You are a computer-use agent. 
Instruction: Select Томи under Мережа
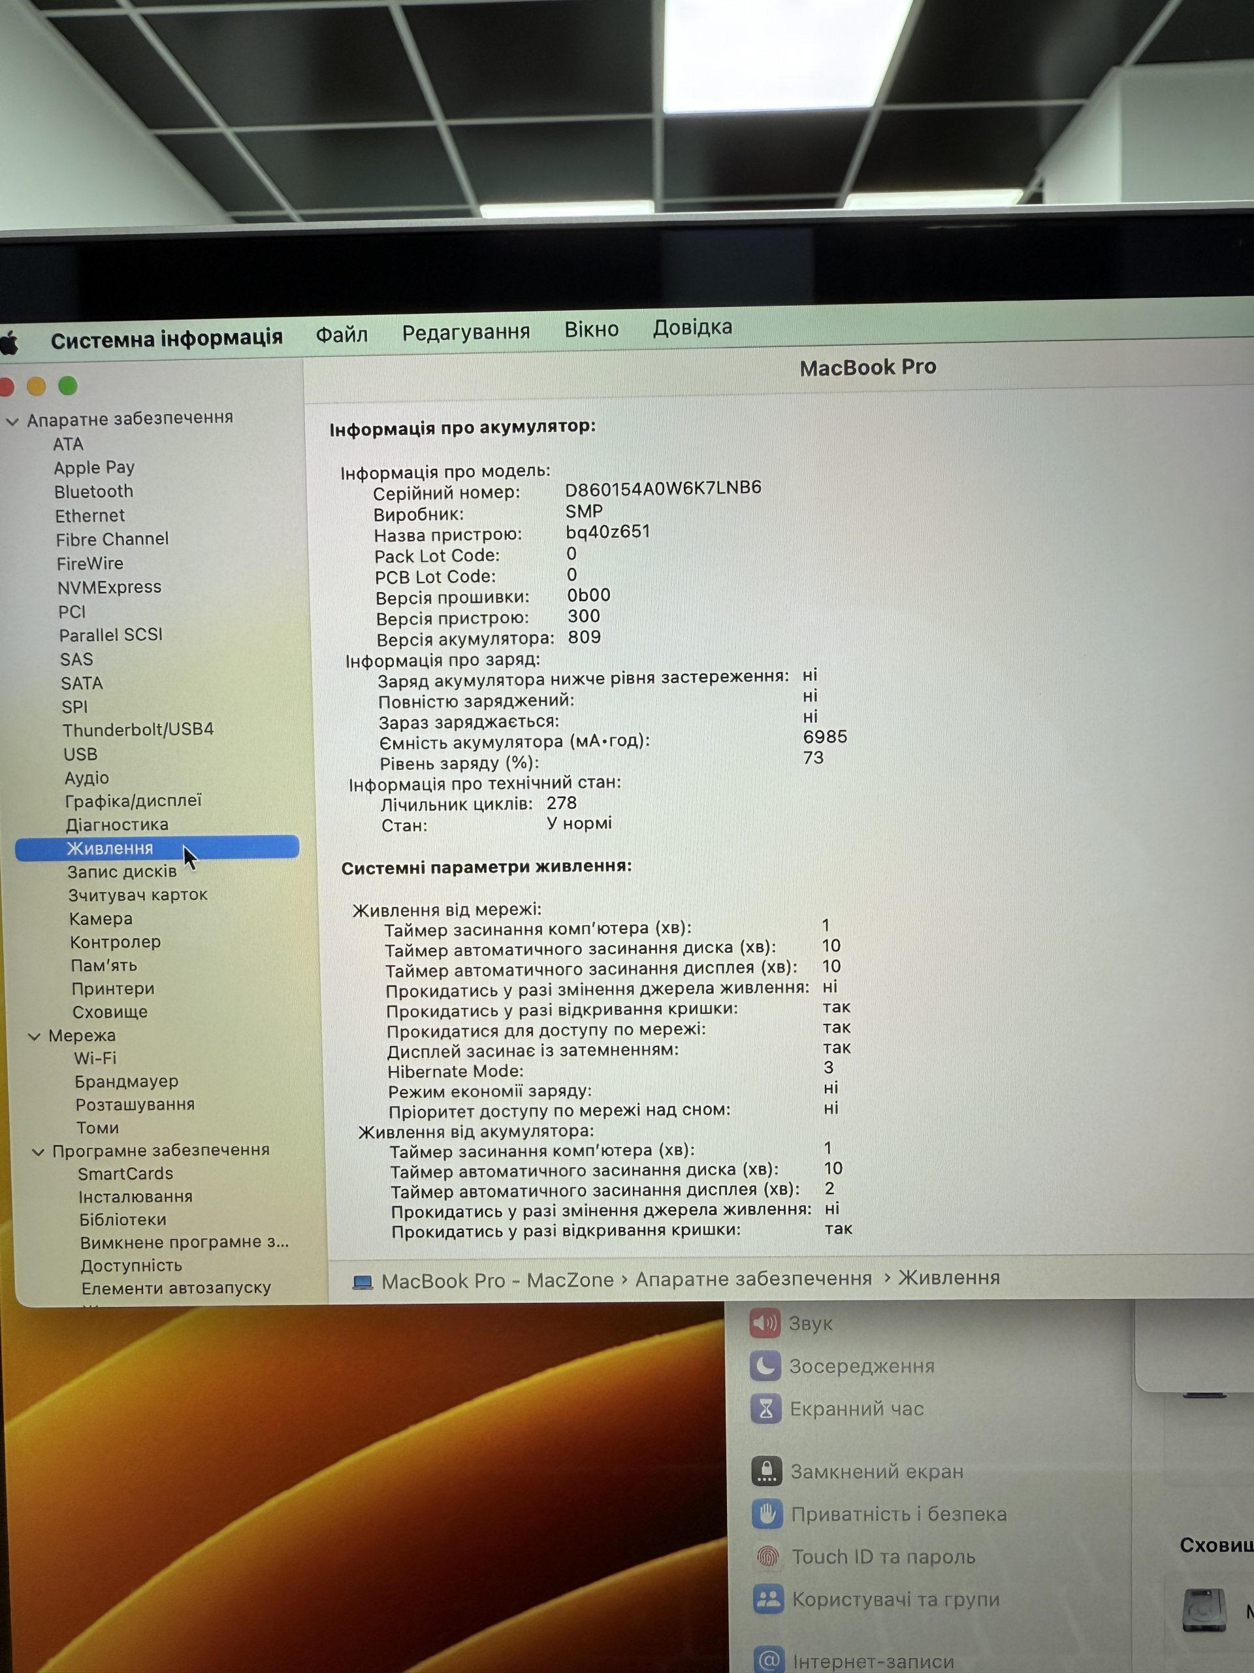click(x=97, y=1128)
